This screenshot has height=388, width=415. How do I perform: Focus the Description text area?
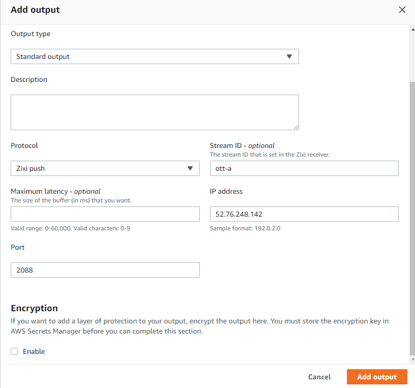pos(155,112)
